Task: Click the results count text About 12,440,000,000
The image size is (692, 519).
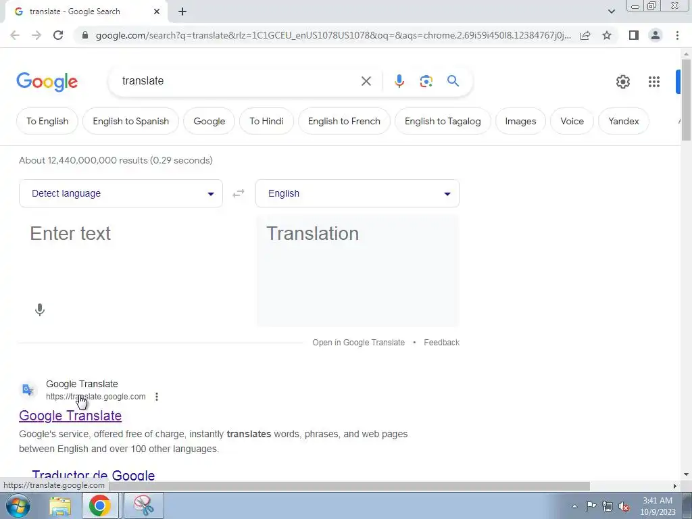Action: (116, 160)
